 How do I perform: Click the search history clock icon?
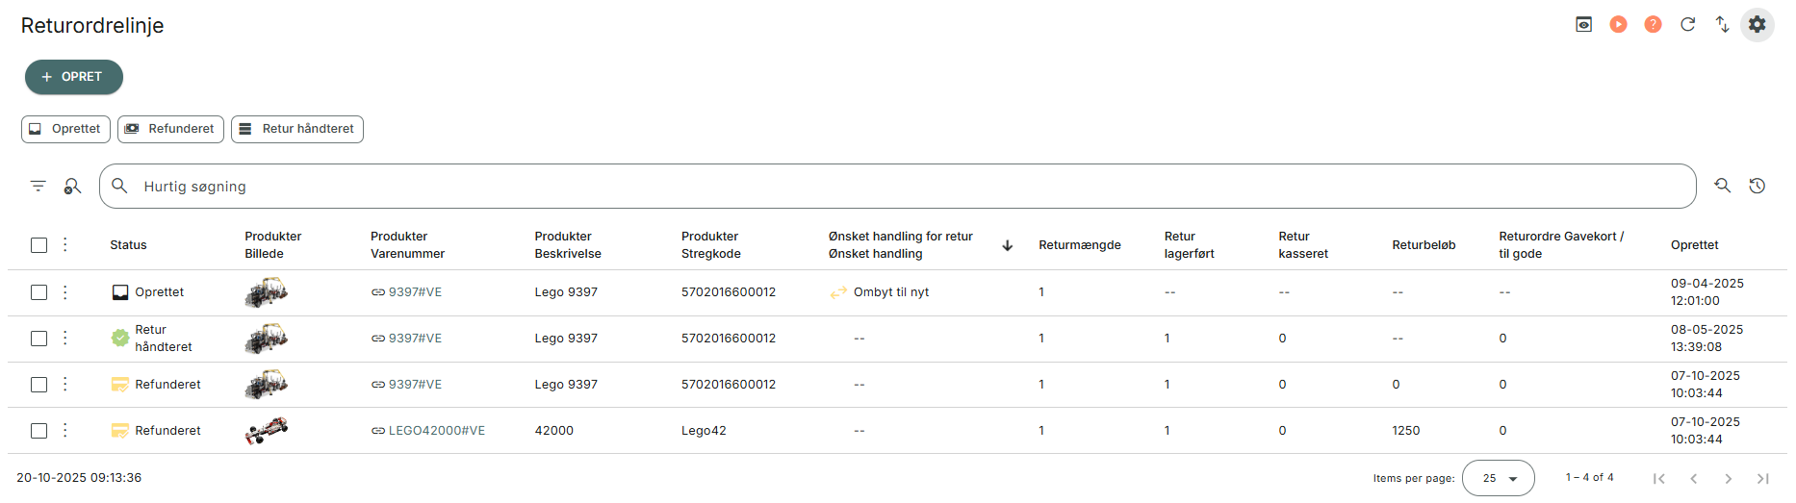(1757, 187)
